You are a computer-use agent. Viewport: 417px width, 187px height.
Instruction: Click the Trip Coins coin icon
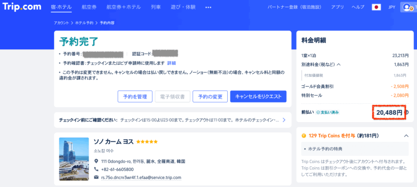(304, 136)
